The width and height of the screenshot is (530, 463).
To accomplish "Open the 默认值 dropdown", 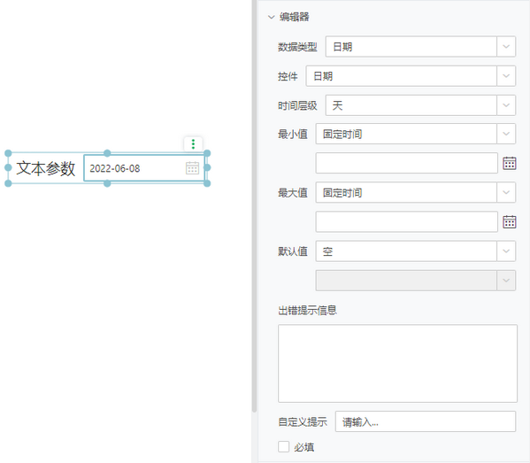I will pos(415,251).
